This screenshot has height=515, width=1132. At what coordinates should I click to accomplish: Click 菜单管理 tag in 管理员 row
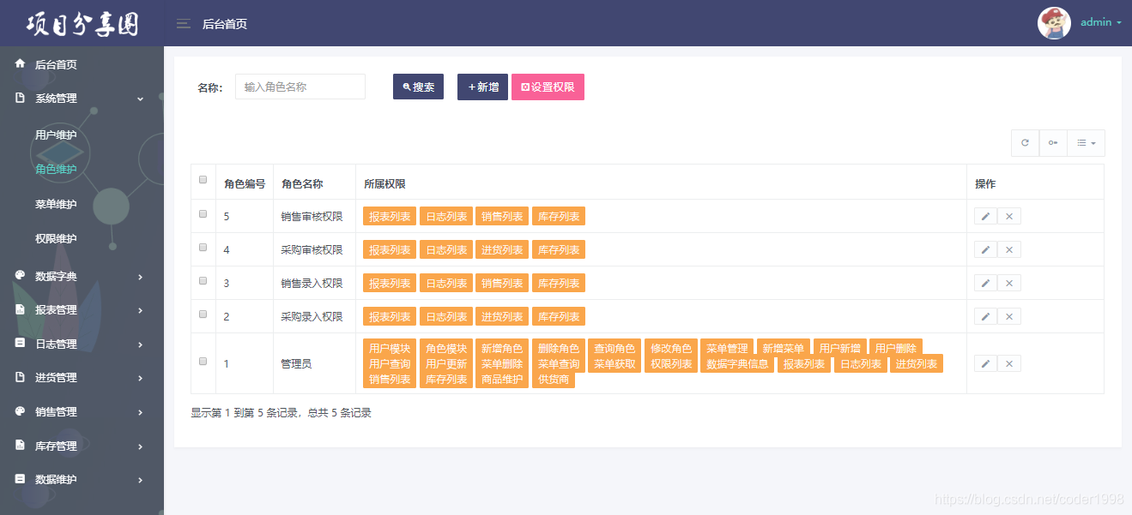[727, 348]
